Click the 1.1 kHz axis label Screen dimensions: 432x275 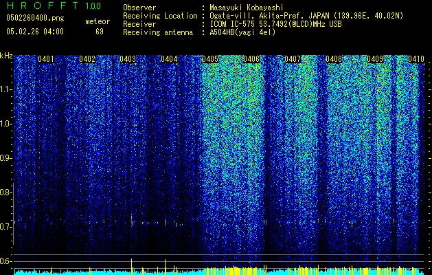click(5, 89)
